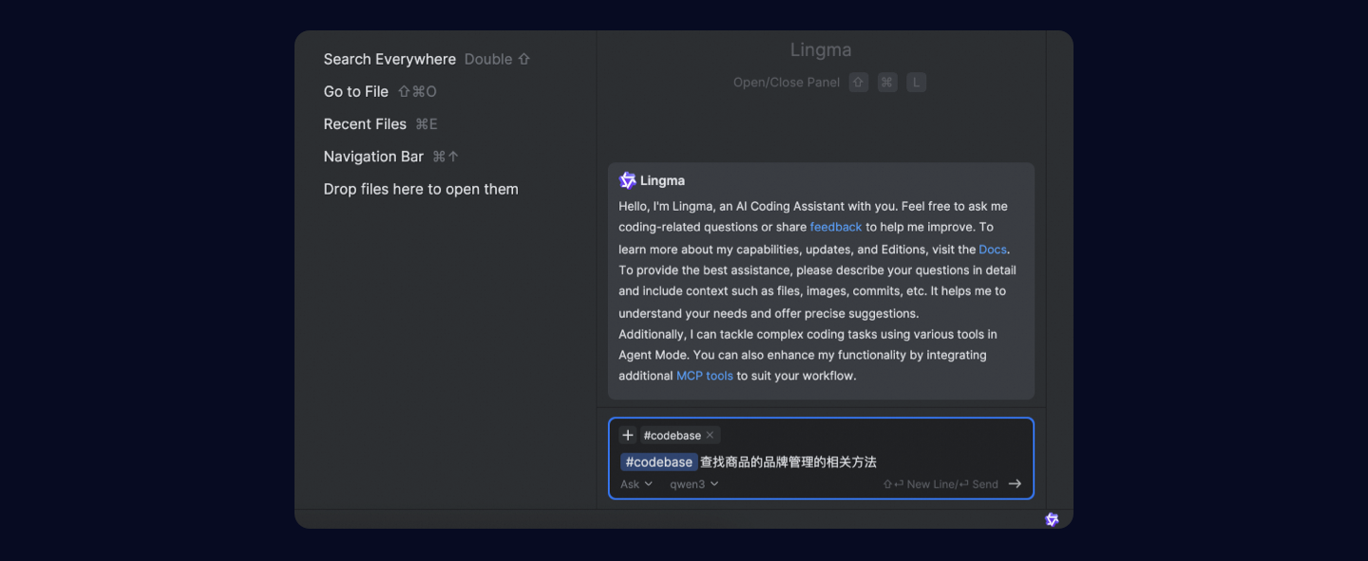1368x561 pixels.
Task: Click the Lingma logo in the welcome message
Action: [627, 180]
